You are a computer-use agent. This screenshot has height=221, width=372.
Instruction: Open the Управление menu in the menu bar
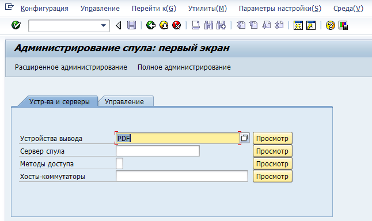(x=100, y=9)
